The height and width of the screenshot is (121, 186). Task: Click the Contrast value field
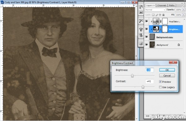[x=150, y=81]
